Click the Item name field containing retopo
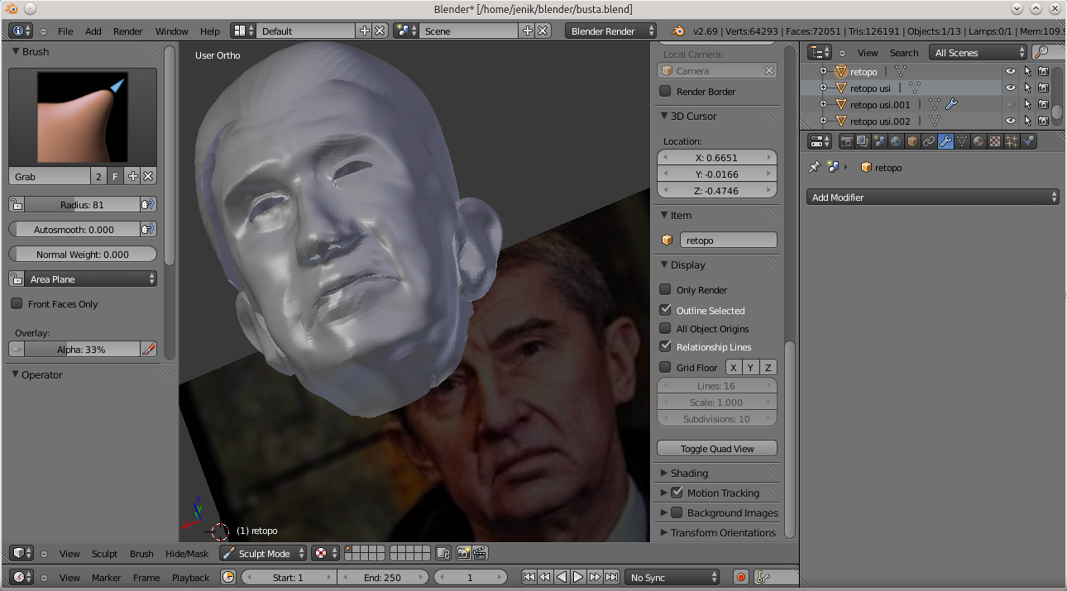Viewport: 1067px width, 591px height. (x=728, y=241)
